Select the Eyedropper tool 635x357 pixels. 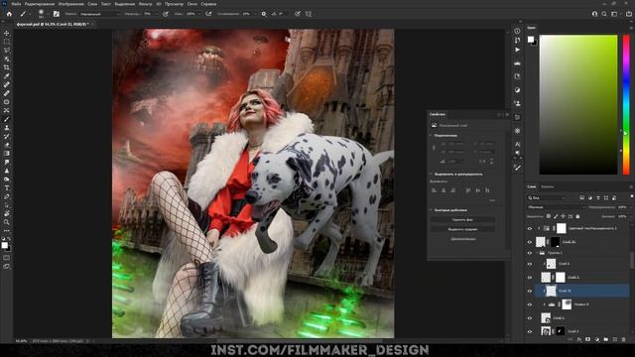click(7, 76)
